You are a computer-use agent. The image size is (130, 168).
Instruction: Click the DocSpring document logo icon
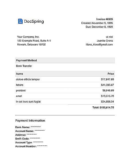pyautogui.click(x=20, y=21)
